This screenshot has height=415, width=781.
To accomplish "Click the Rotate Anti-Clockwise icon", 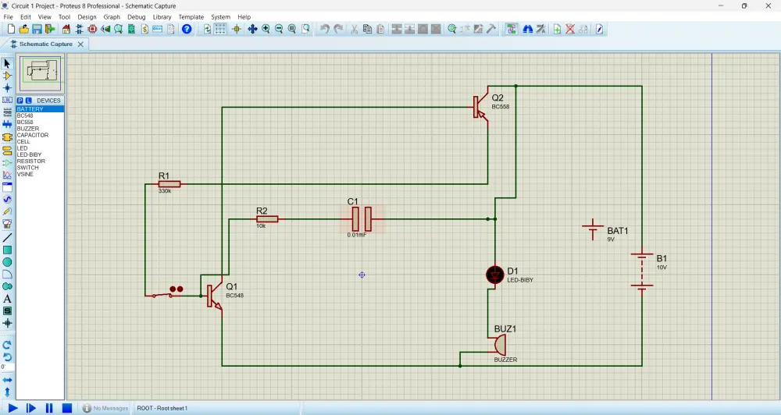I will click(x=7, y=357).
